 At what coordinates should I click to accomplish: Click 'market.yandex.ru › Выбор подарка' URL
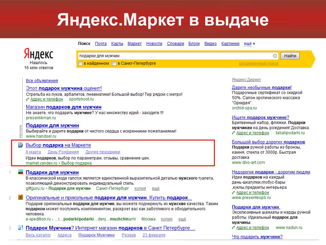coord(59,163)
